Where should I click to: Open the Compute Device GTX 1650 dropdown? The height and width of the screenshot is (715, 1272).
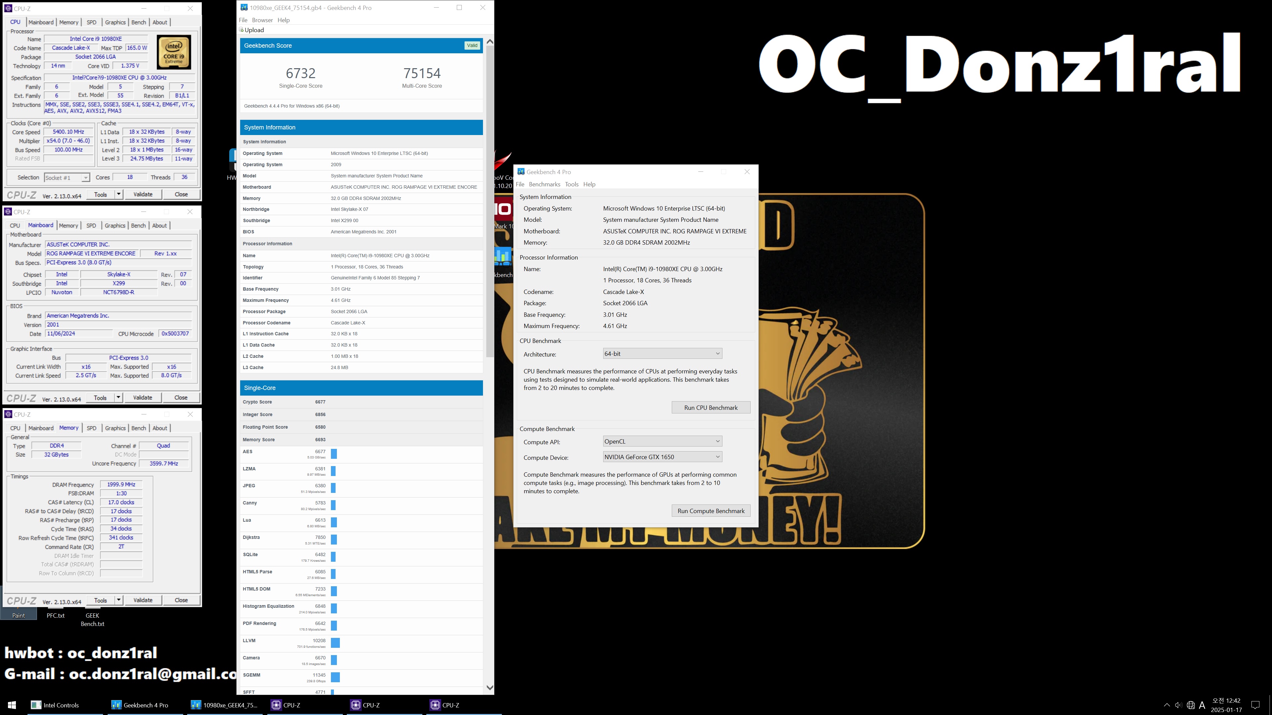(x=662, y=457)
